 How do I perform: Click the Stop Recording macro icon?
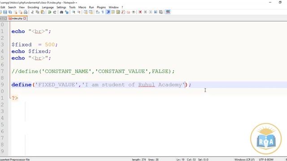tap(145, 12)
